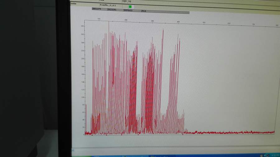Screen dimensions: 280x157
Task: Click the SQO column header
Action: click(x=124, y=1)
